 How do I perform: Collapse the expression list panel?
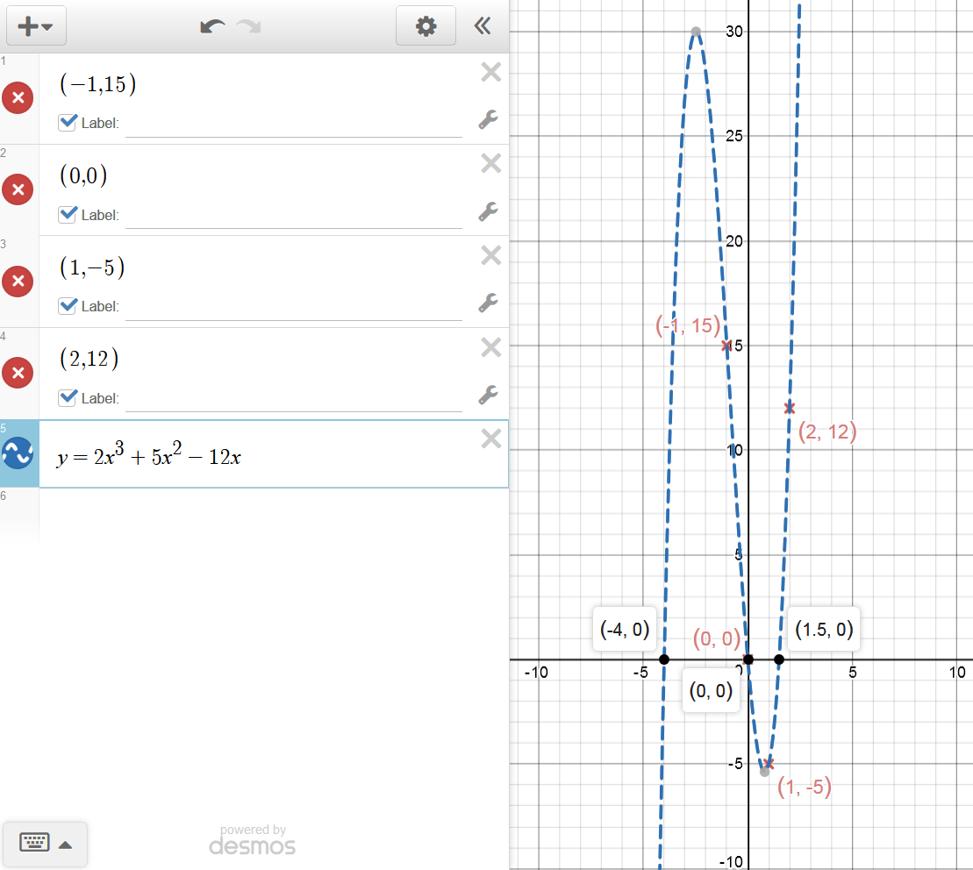point(482,26)
